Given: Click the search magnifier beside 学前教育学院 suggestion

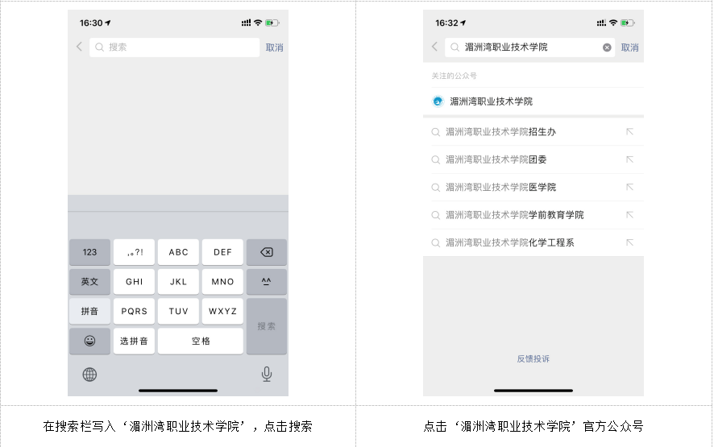Looking at the screenshot, I should tap(436, 215).
